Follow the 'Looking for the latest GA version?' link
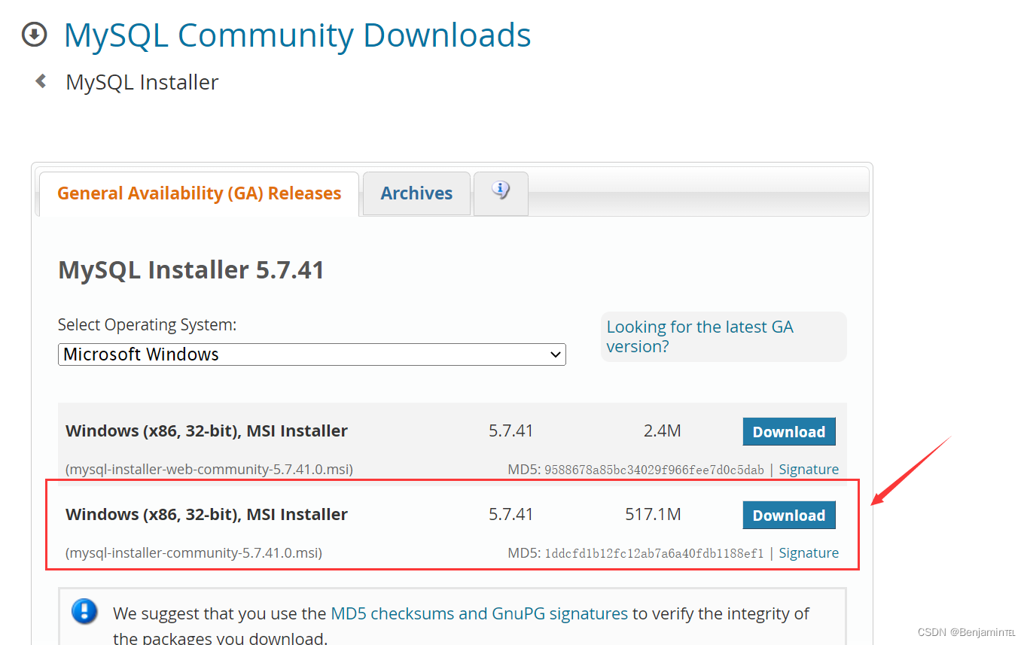1027x645 pixels. pos(700,336)
